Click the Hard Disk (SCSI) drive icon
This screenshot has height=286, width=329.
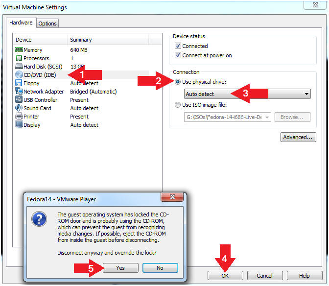tap(19, 66)
